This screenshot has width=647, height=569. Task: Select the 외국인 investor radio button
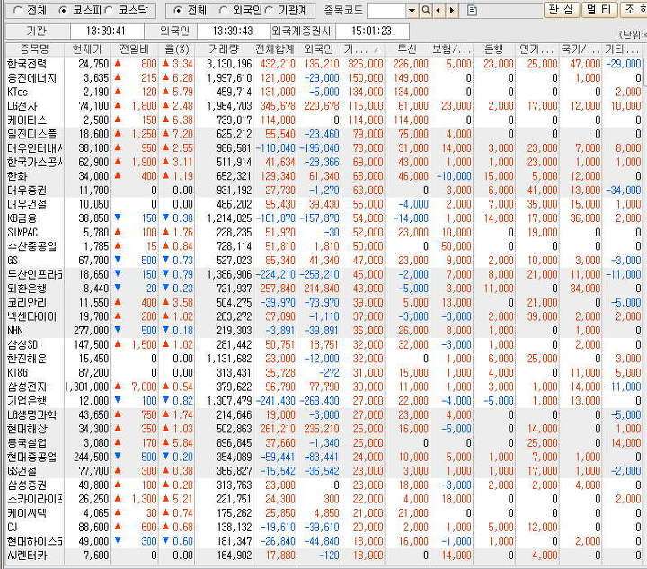click(x=223, y=11)
